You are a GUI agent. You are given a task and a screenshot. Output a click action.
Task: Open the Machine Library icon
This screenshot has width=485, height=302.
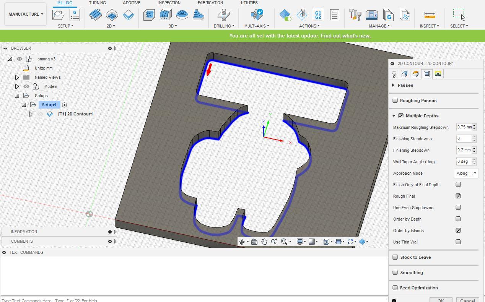click(x=372, y=15)
